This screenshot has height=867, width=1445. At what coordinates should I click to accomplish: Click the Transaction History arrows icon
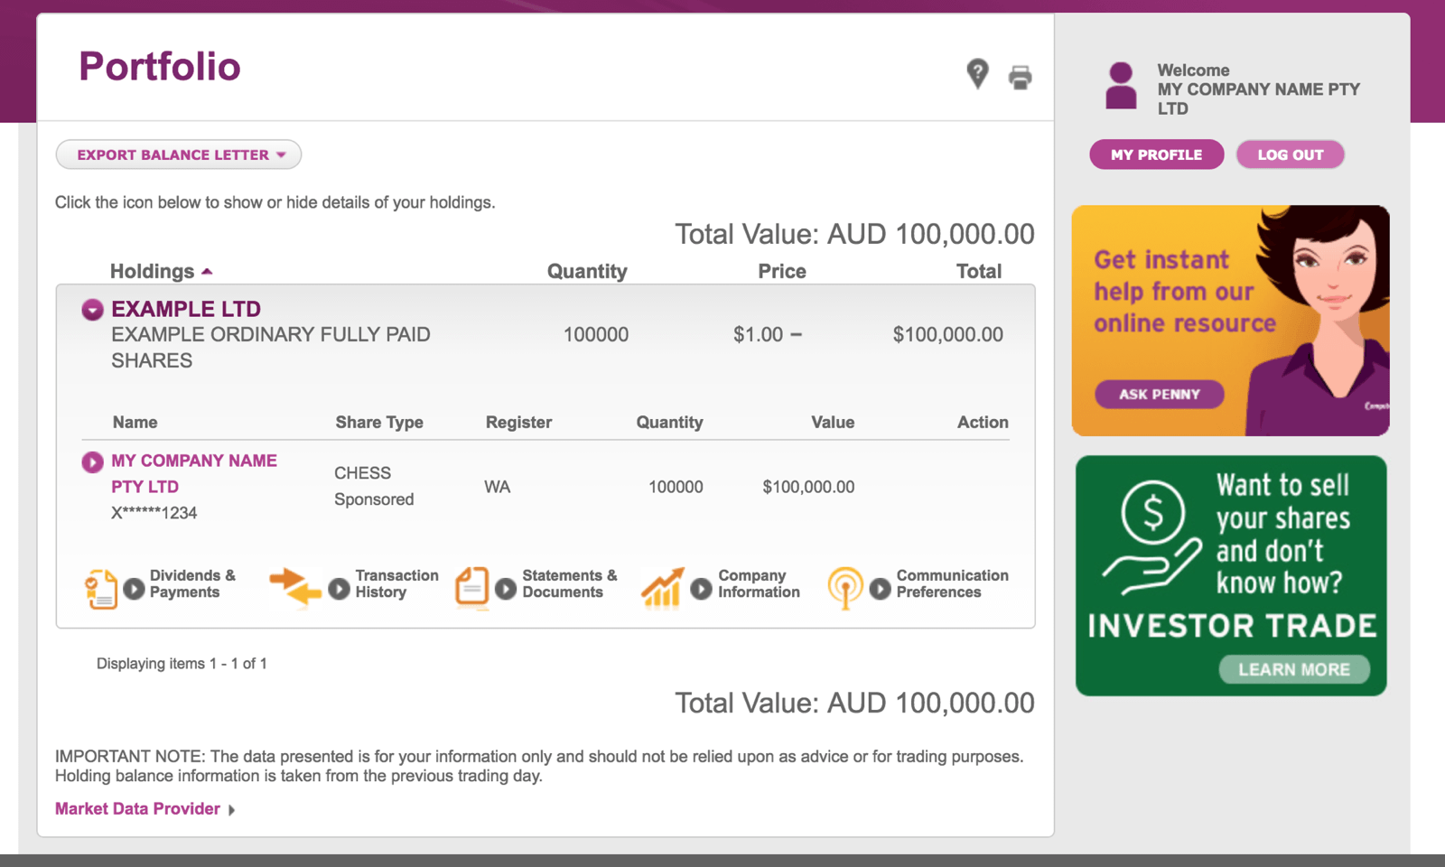click(x=295, y=587)
